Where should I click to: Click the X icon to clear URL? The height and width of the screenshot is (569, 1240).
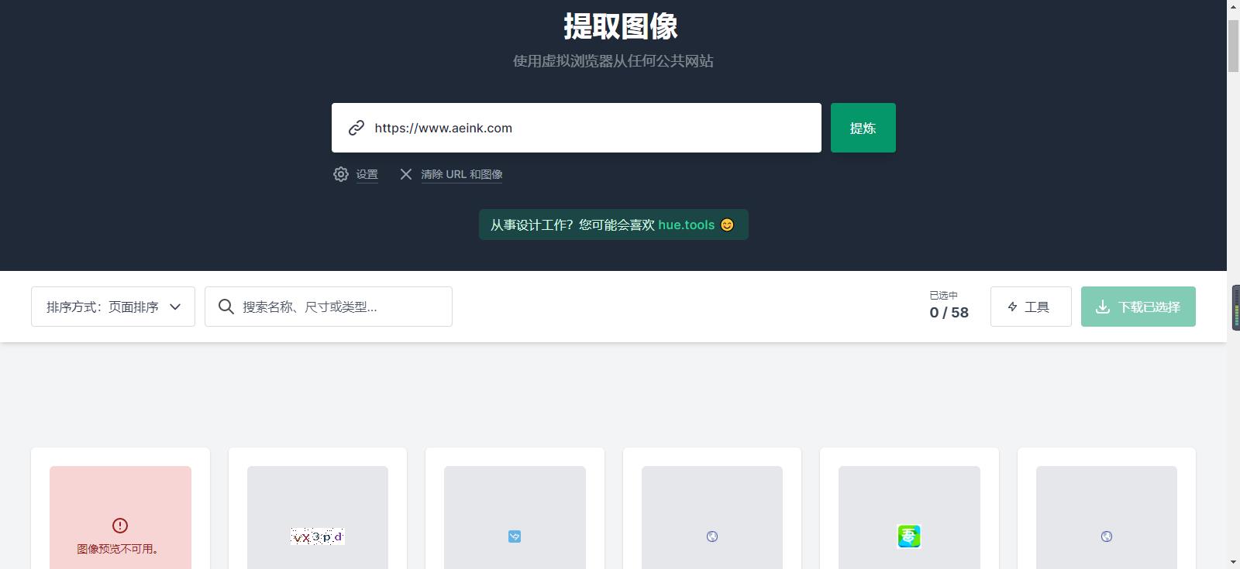pyautogui.click(x=406, y=174)
